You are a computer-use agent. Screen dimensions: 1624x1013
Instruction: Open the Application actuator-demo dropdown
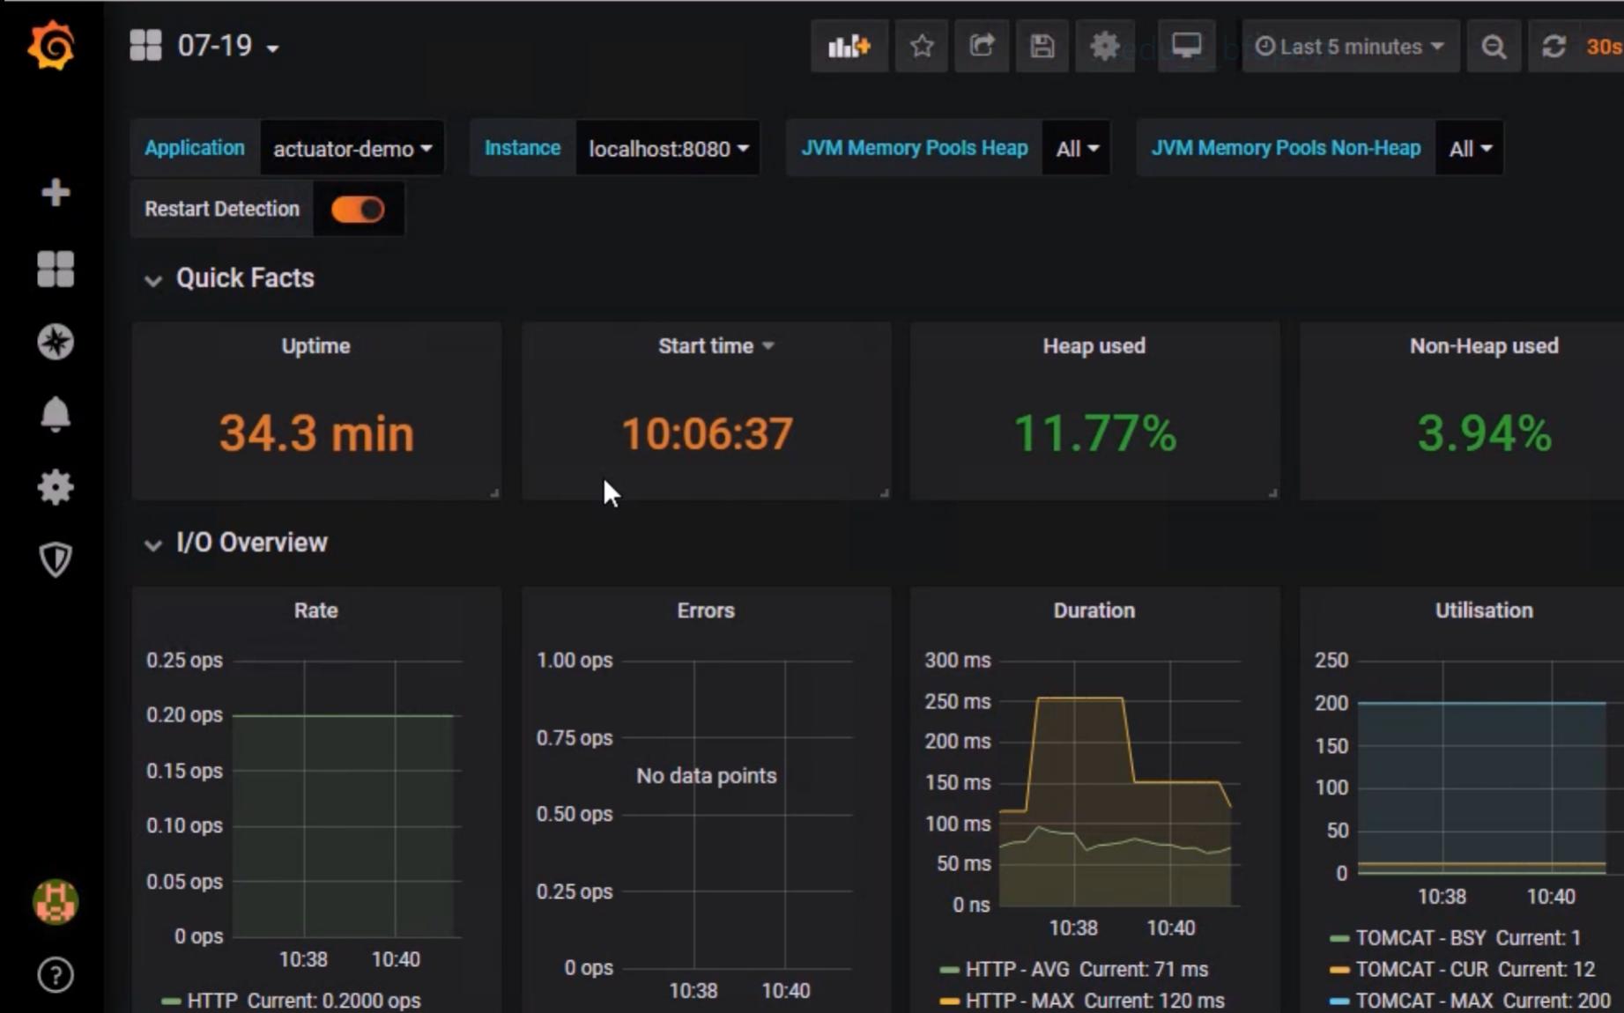coord(352,149)
